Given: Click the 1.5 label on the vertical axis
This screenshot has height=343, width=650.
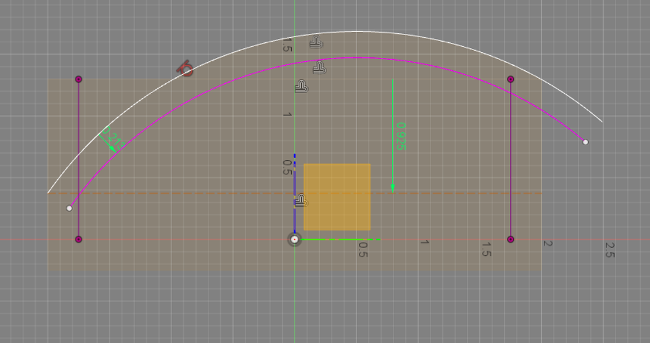Looking at the screenshot, I should pyautogui.click(x=287, y=45).
